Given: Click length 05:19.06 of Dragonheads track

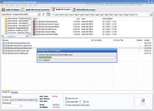Looking at the screenshot, I should (x=148, y=43).
